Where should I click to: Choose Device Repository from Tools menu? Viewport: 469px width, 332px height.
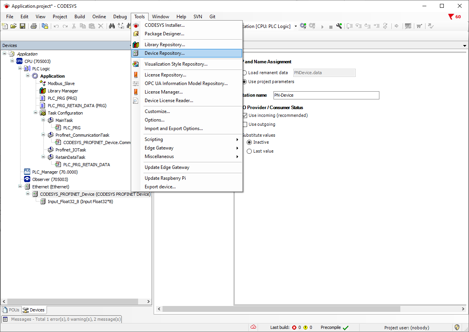[x=164, y=53]
